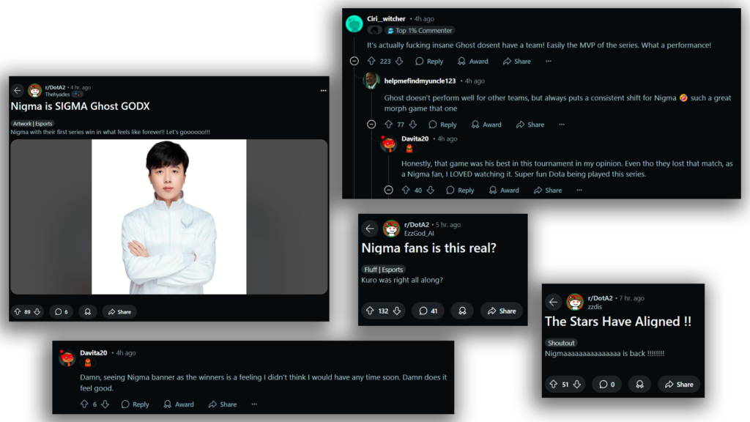Viewport: 750px width, 422px height.
Task: Click the back arrow on "Nigma fans is this real?" post
Action: 370,229
